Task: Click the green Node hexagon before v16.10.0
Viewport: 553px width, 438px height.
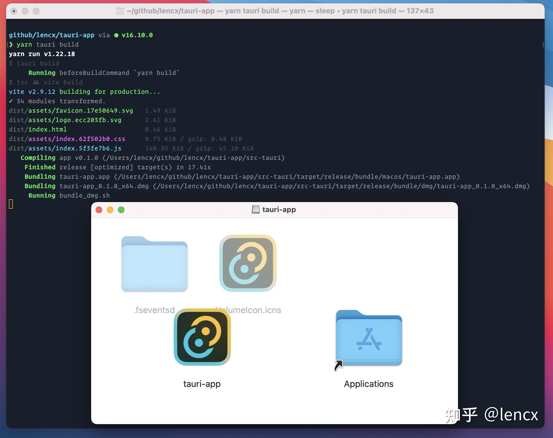Action: (x=116, y=35)
